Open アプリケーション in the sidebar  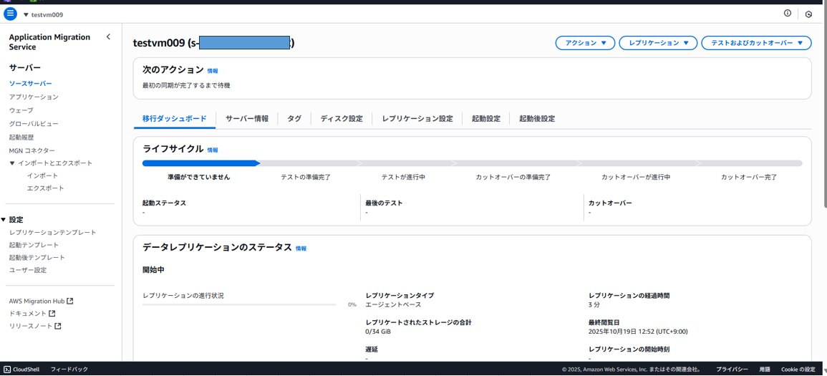[x=34, y=97]
